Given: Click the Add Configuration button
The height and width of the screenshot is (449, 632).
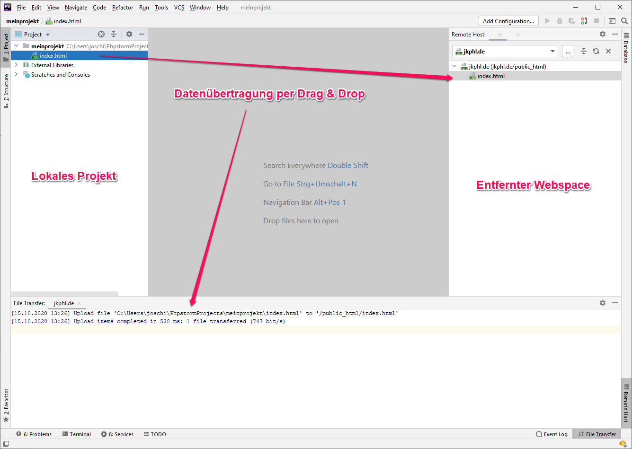Looking at the screenshot, I should click(x=508, y=21).
